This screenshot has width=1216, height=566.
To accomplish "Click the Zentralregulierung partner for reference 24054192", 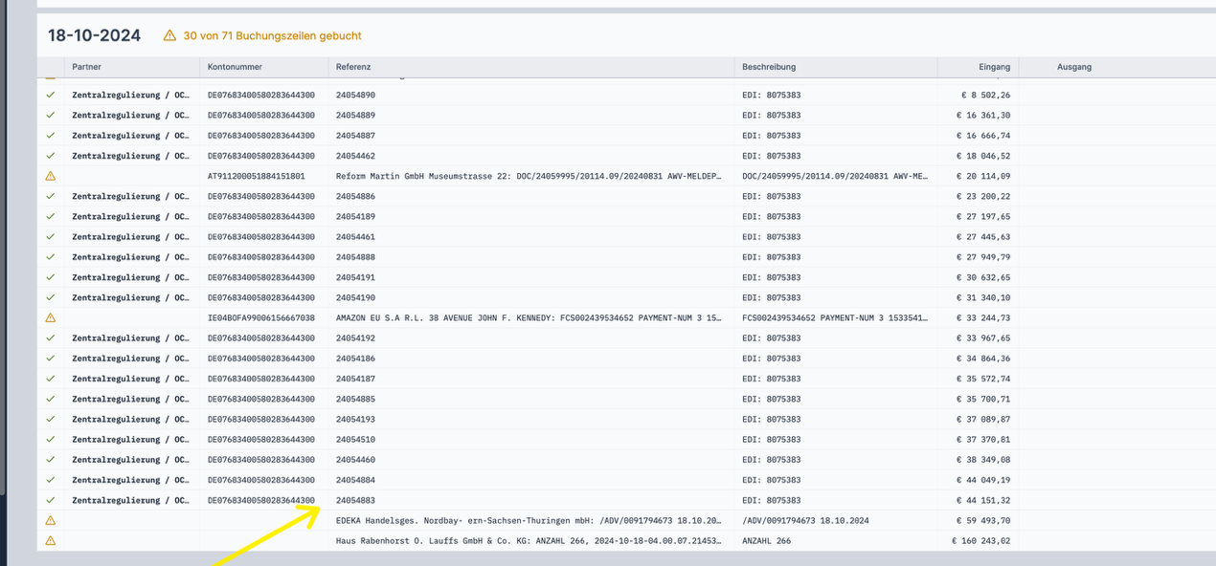I will [130, 337].
